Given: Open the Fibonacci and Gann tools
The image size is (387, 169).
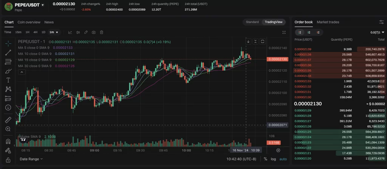Looking at the screenshot, I should pos(8,61).
